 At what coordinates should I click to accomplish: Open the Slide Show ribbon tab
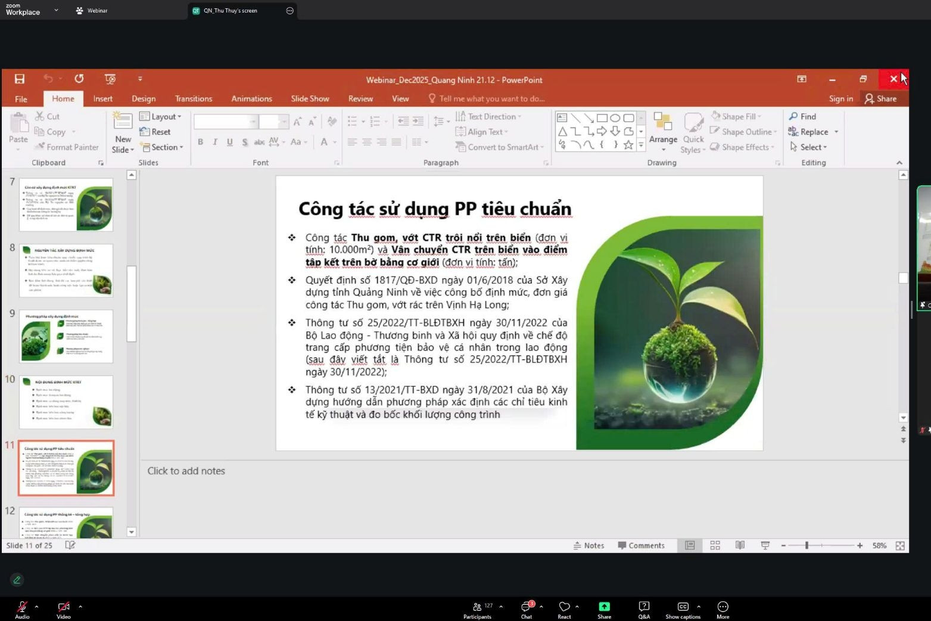[309, 98]
